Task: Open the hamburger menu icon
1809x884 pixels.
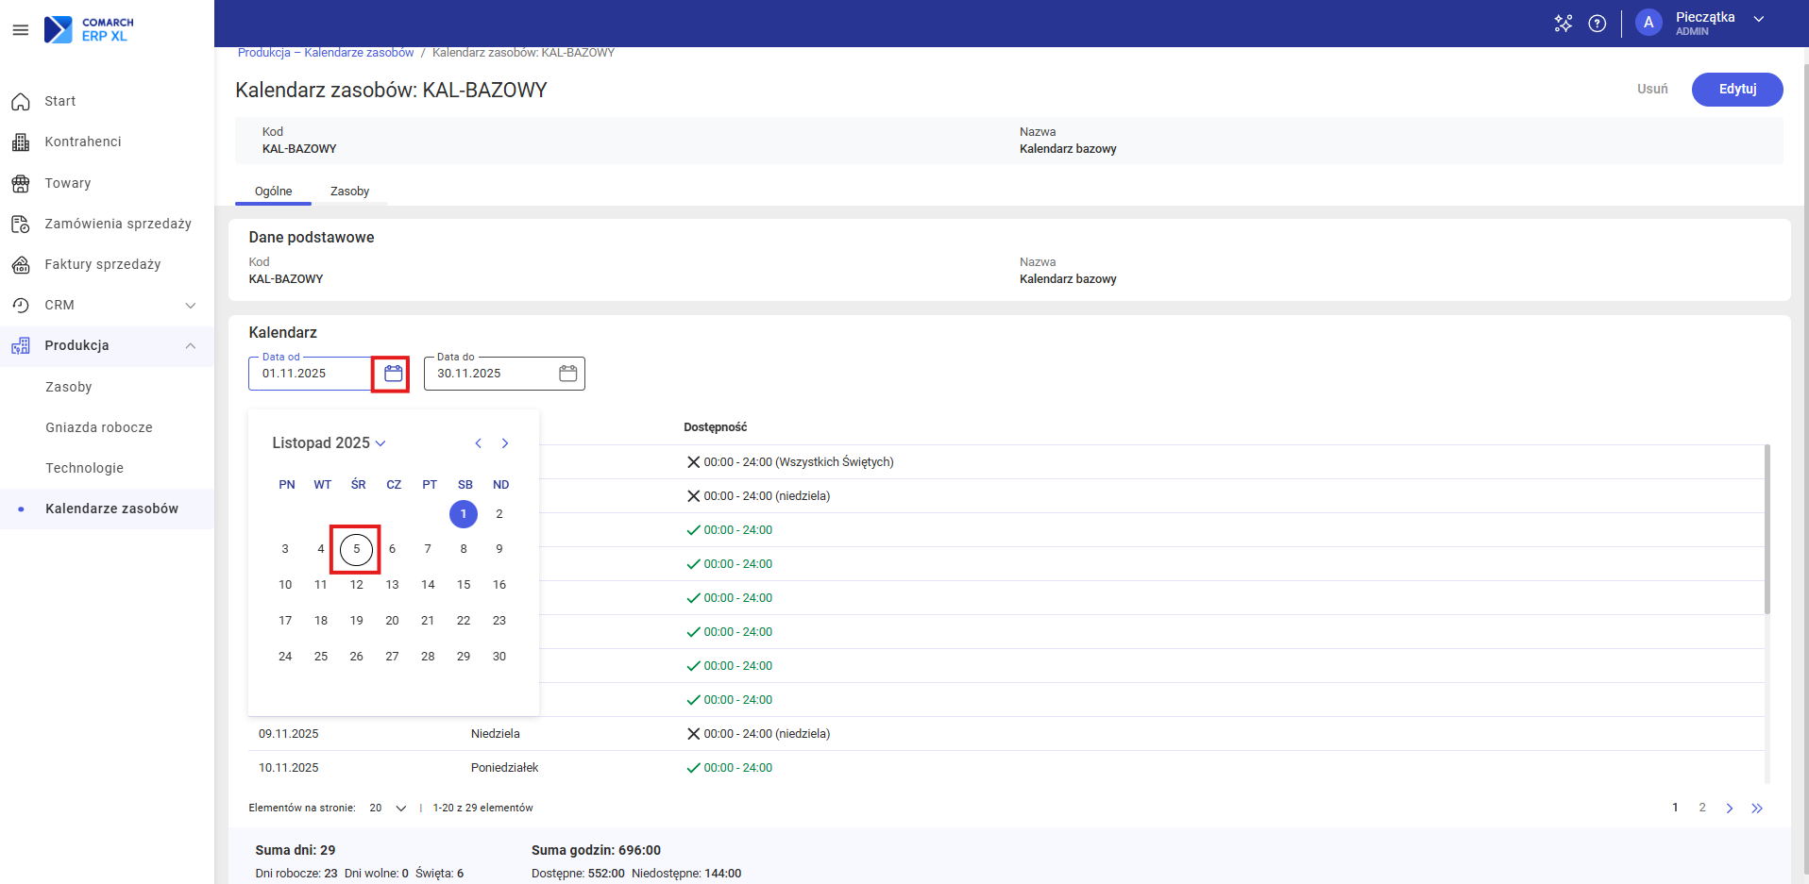Action: [20, 30]
